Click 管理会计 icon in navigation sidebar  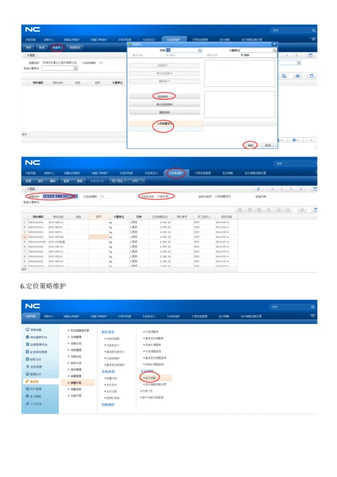(28, 374)
